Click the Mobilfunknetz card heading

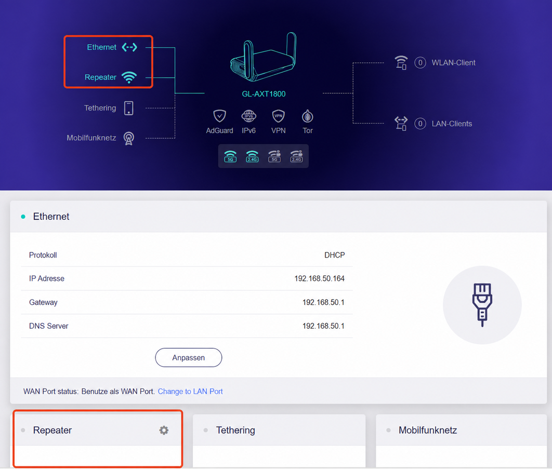[x=428, y=430]
